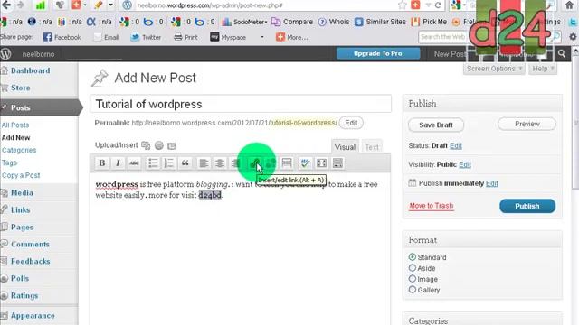Select the Aside post format
The image size is (579, 325).
[413, 268]
